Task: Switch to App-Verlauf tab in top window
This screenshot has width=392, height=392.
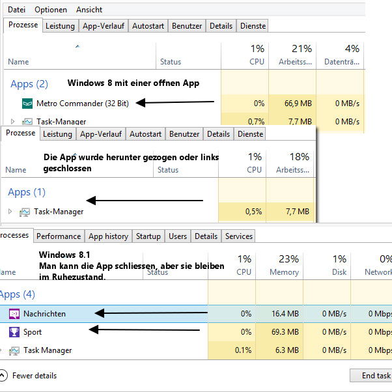Action: [104, 26]
